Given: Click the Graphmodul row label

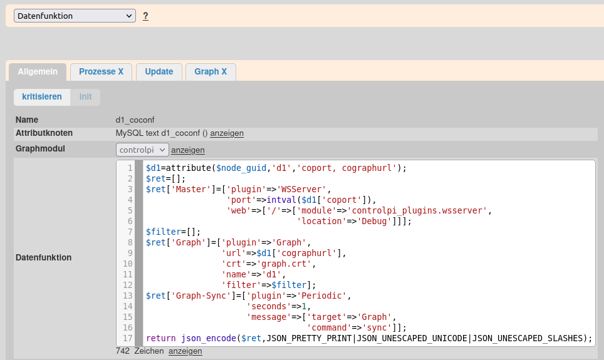Looking at the screenshot, I should click(40, 148).
